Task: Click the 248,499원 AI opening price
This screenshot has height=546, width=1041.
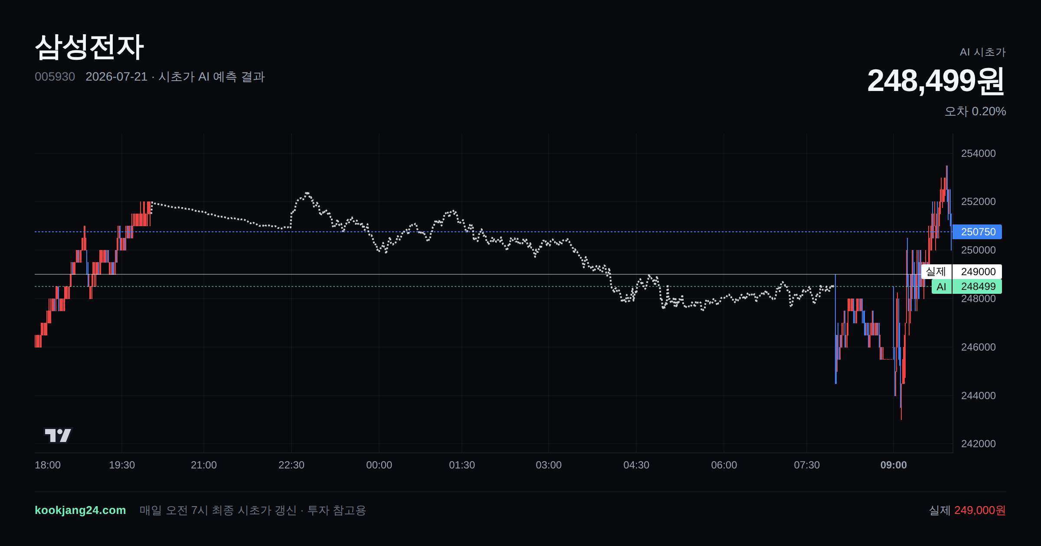Action: (936, 81)
